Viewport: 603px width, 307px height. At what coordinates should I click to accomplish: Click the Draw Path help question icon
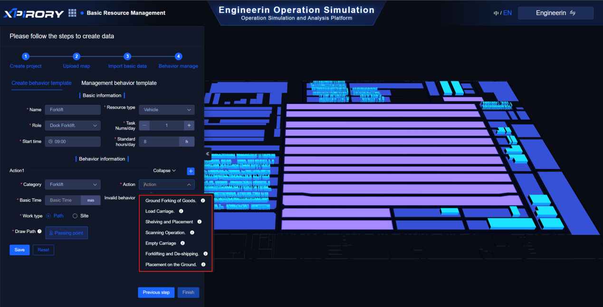[39, 232]
